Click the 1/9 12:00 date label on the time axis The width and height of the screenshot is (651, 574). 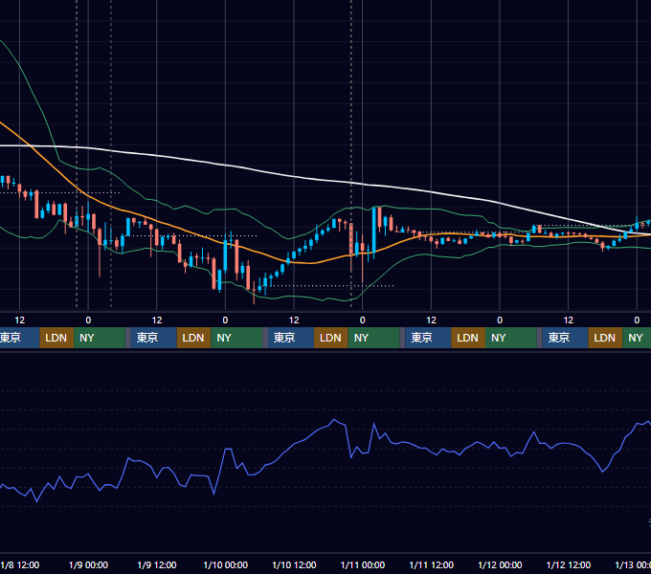pos(157,564)
